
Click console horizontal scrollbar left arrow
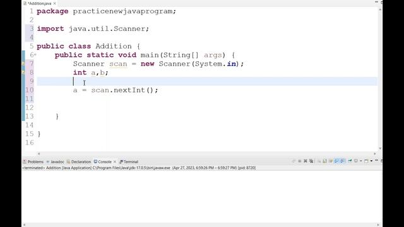[25, 224]
